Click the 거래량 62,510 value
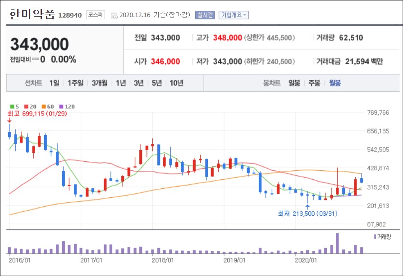Viewport: 403px width, 276px height. tap(351, 38)
